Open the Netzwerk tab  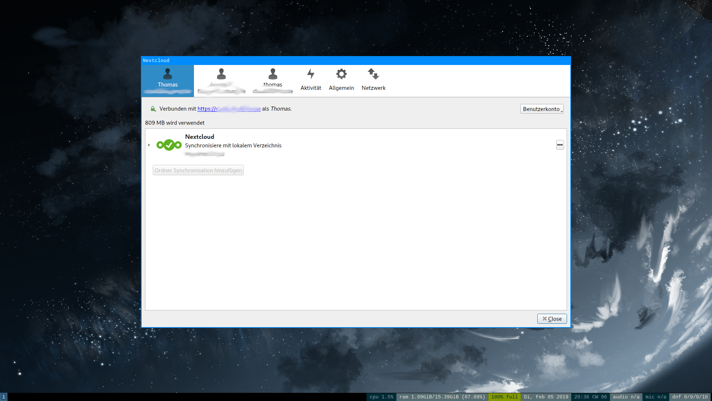point(373,81)
